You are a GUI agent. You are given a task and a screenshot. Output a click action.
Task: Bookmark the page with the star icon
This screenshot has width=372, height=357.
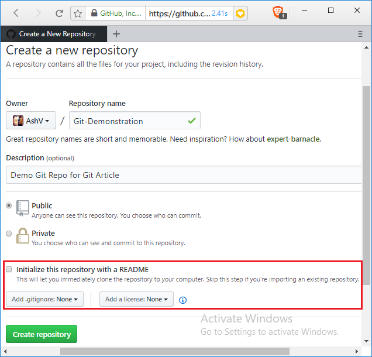tap(78, 13)
